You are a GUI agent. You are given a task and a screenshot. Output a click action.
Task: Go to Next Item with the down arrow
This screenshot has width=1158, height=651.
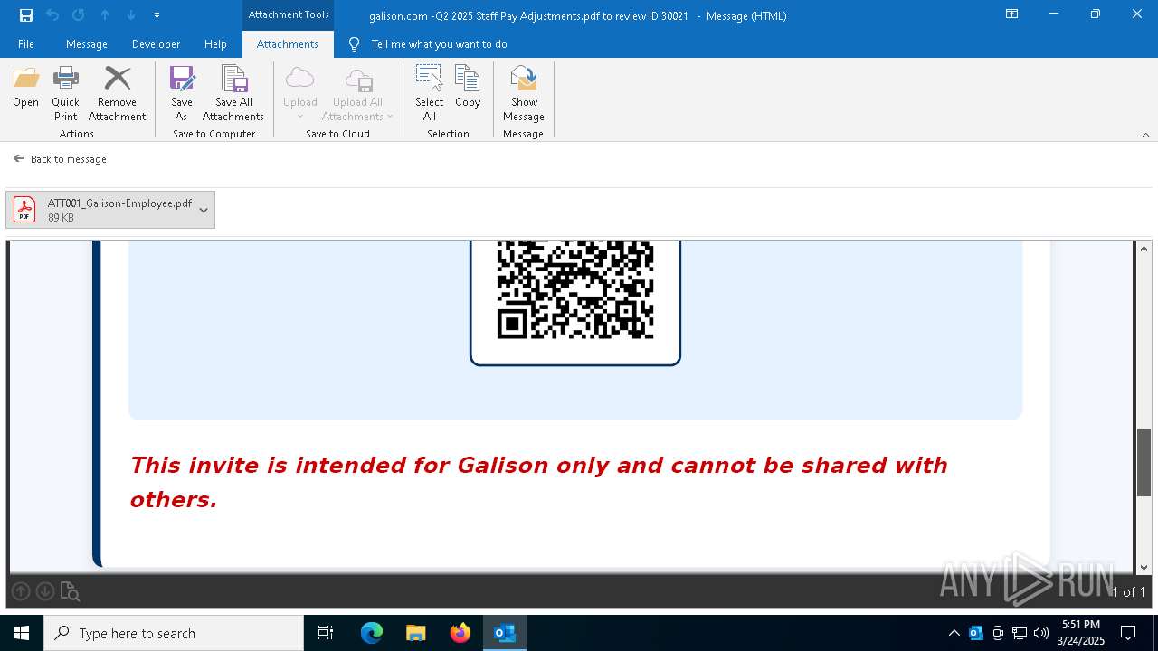click(x=131, y=15)
